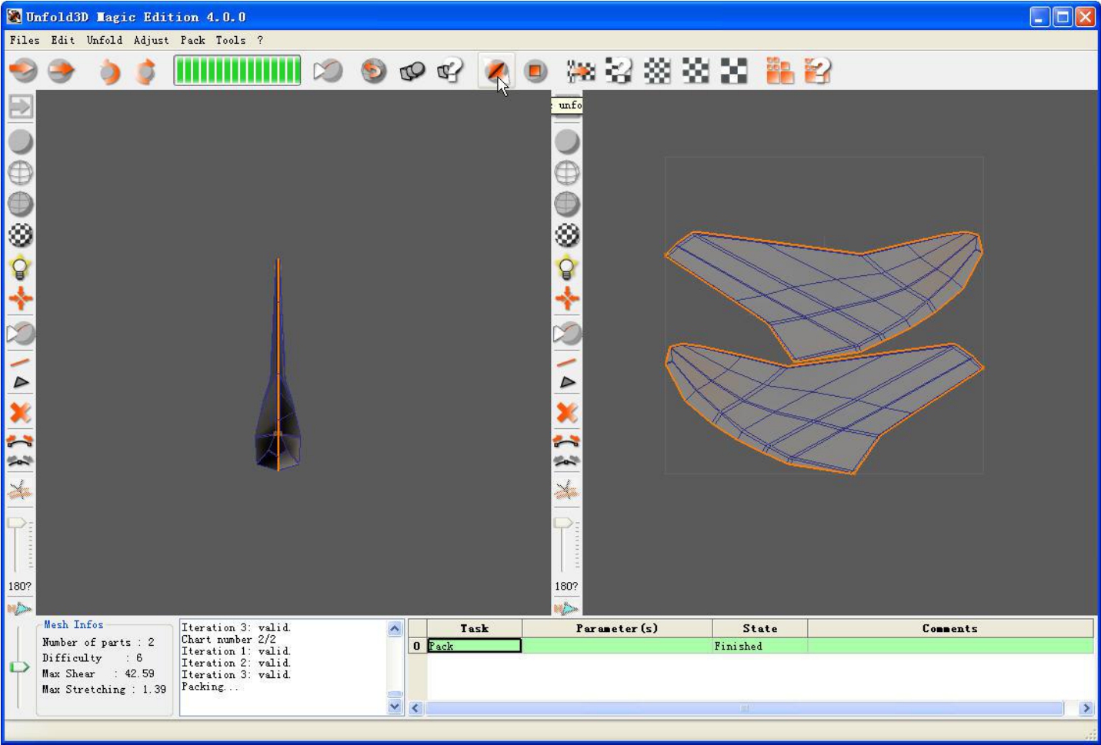This screenshot has width=1101, height=745.
Task: Click the checker with orange arrow toolbar icon
Action: (x=581, y=71)
